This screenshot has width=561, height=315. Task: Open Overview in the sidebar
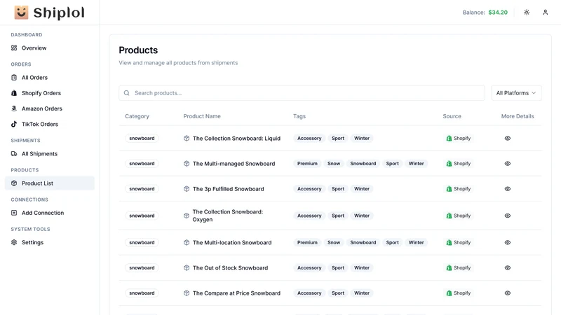[x=50, y=48]
